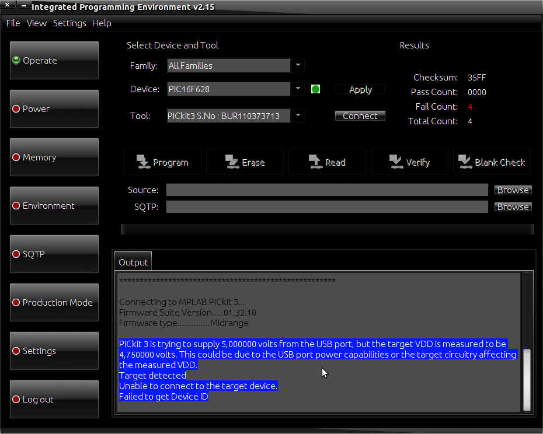The image size is (543, 434).
Task: Click the red Fail Count value
Action: 470,107
